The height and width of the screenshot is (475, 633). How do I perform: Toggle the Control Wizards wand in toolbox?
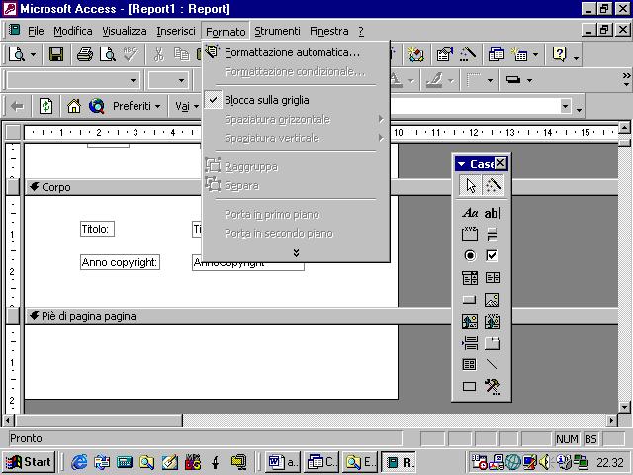click(x=493, y=185)
